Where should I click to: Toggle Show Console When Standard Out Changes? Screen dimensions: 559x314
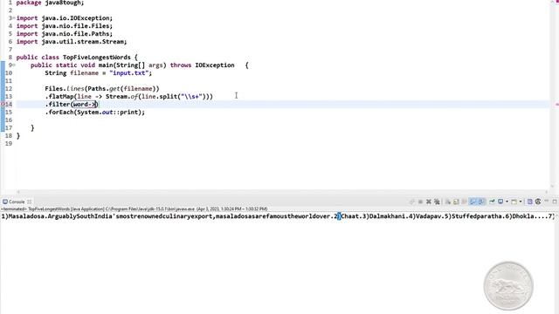(x=473, y=201)
